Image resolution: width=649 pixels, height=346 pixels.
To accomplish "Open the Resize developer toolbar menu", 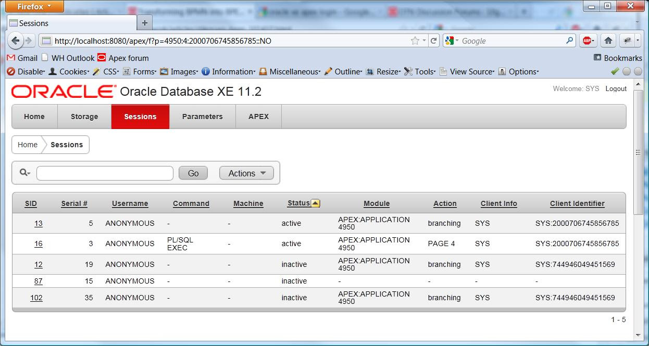I will click(x=383, y=71).
